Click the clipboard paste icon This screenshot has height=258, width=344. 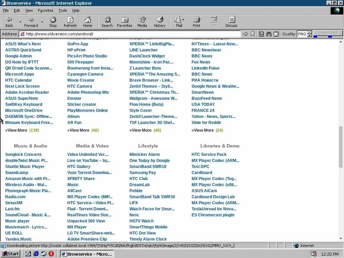coord(276,34)
